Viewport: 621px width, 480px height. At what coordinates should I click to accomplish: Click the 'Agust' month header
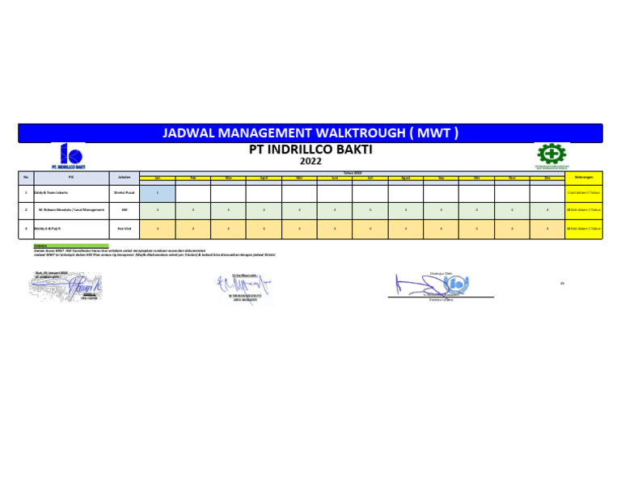coord(406,179)
